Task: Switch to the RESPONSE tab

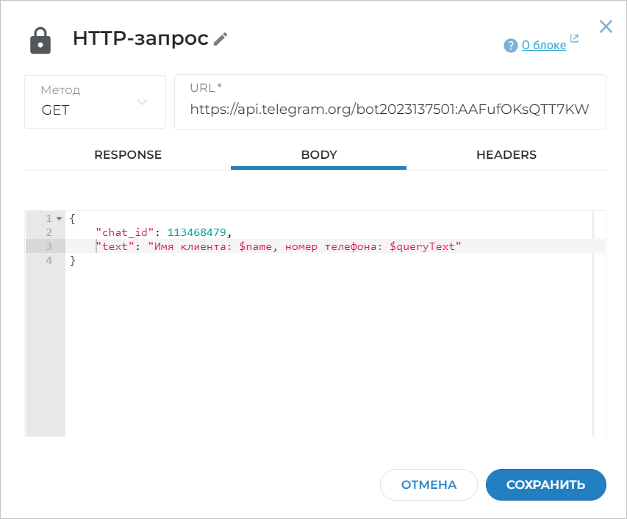Action: tap(127, 155)
